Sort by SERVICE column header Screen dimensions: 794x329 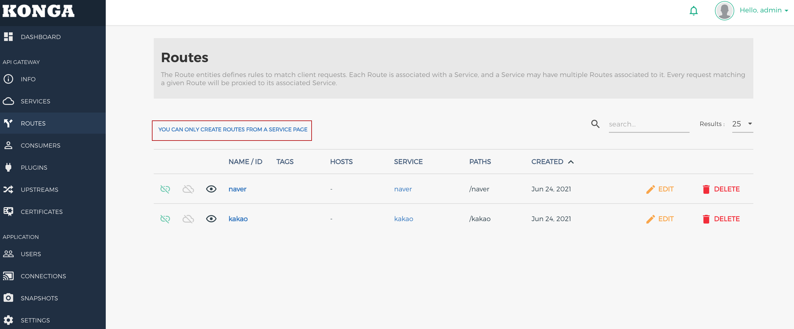click(x=408, y=162)
